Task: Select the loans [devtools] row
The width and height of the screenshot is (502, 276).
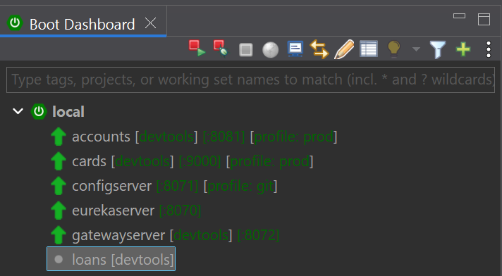Action: [x=111, y=259]
